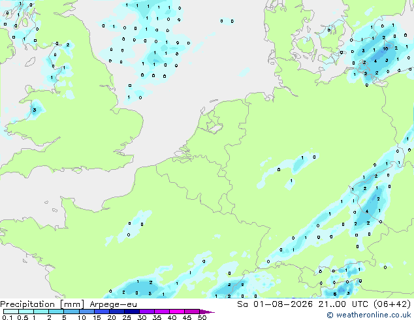The height and width of the screenshot is (320, 414).
Task: Pick the 15–20 mm legend color swatch
Action: 101,312
